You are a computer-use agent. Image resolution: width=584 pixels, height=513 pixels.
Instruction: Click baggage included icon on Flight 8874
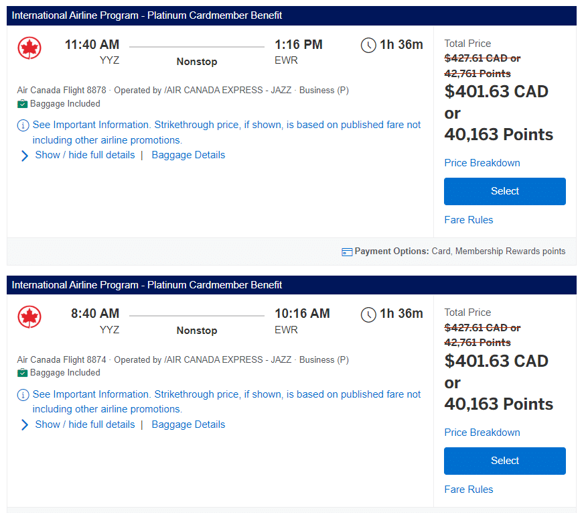click(22, 373)
